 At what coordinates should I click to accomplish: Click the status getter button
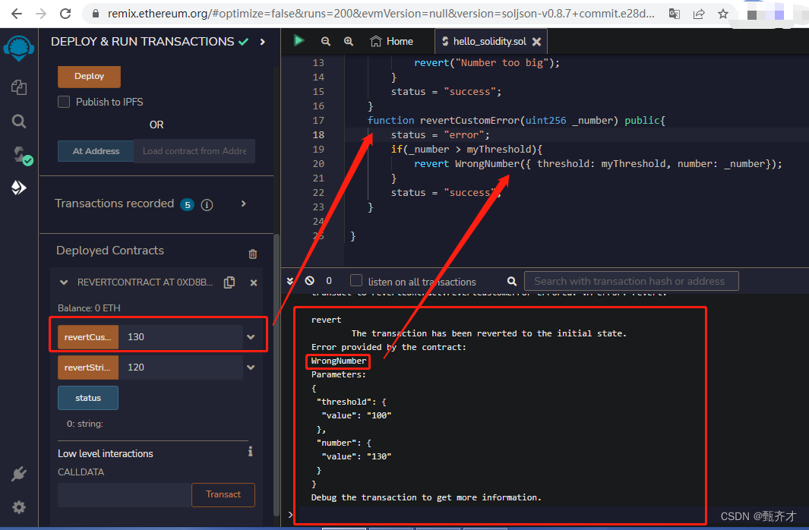coord(87,398)
